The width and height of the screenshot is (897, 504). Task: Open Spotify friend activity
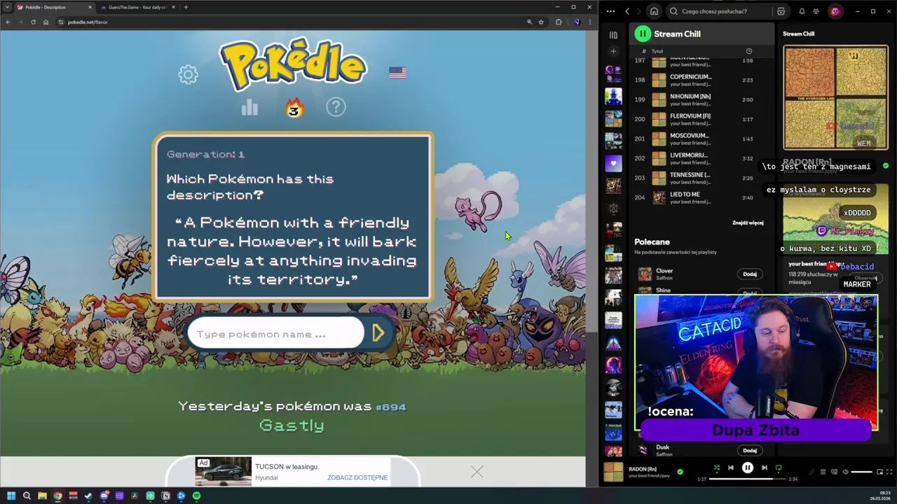click(x=816, y=11)
